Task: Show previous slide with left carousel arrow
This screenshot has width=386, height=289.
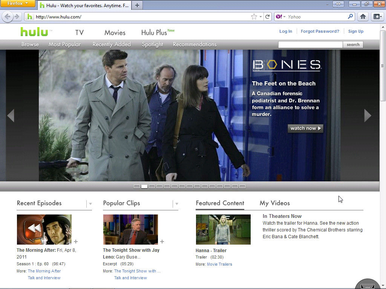Action: coord(11,116)
